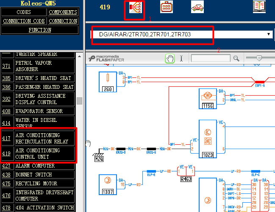Image resolution: width=275 pixels, height=212 pixels.
Task: Click the ELP-E splice label
Action: coord(151,175)
